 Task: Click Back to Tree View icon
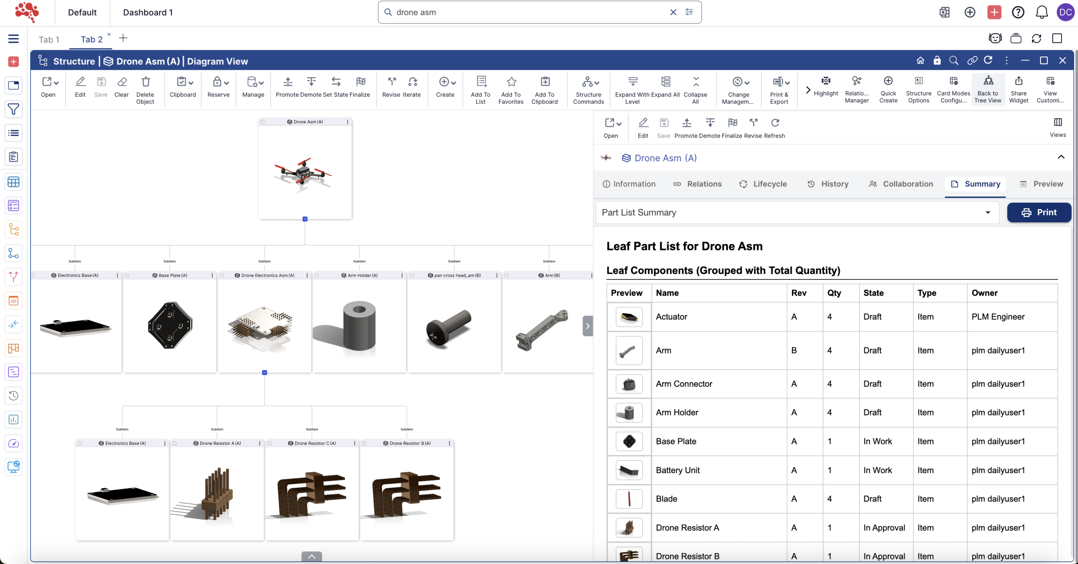point(988,81)
